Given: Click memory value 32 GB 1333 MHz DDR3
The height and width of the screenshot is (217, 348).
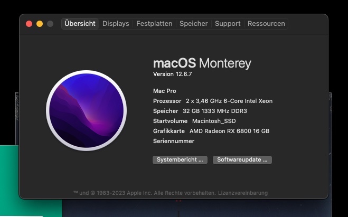Looking at the screenshot, I should (x=214, y=111).
